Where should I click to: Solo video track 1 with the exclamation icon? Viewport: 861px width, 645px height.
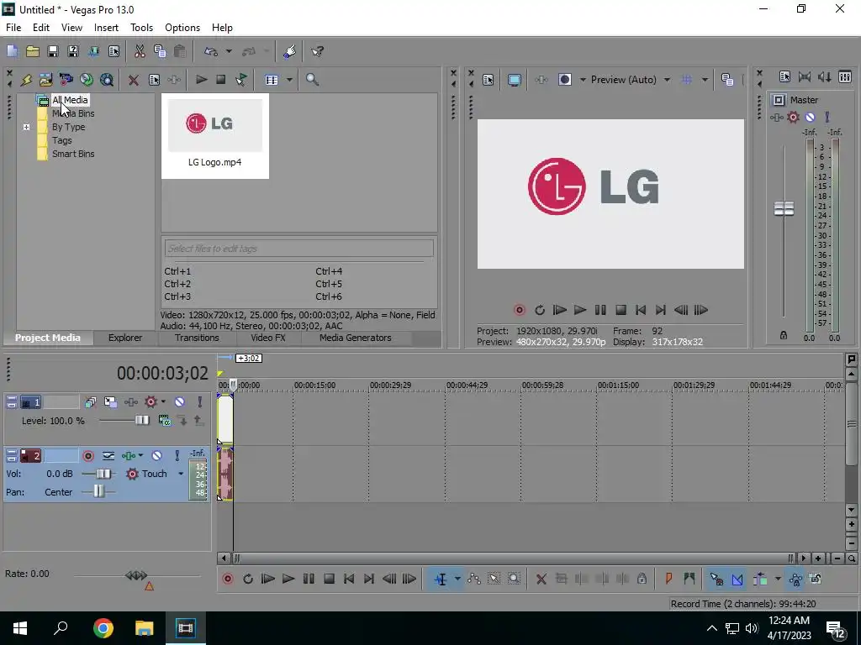tap(200, 402)
